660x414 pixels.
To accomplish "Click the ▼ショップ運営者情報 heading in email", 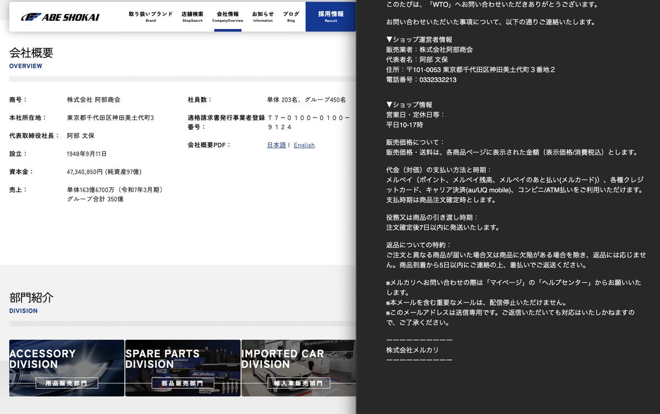I will click(x=419, y=40).
